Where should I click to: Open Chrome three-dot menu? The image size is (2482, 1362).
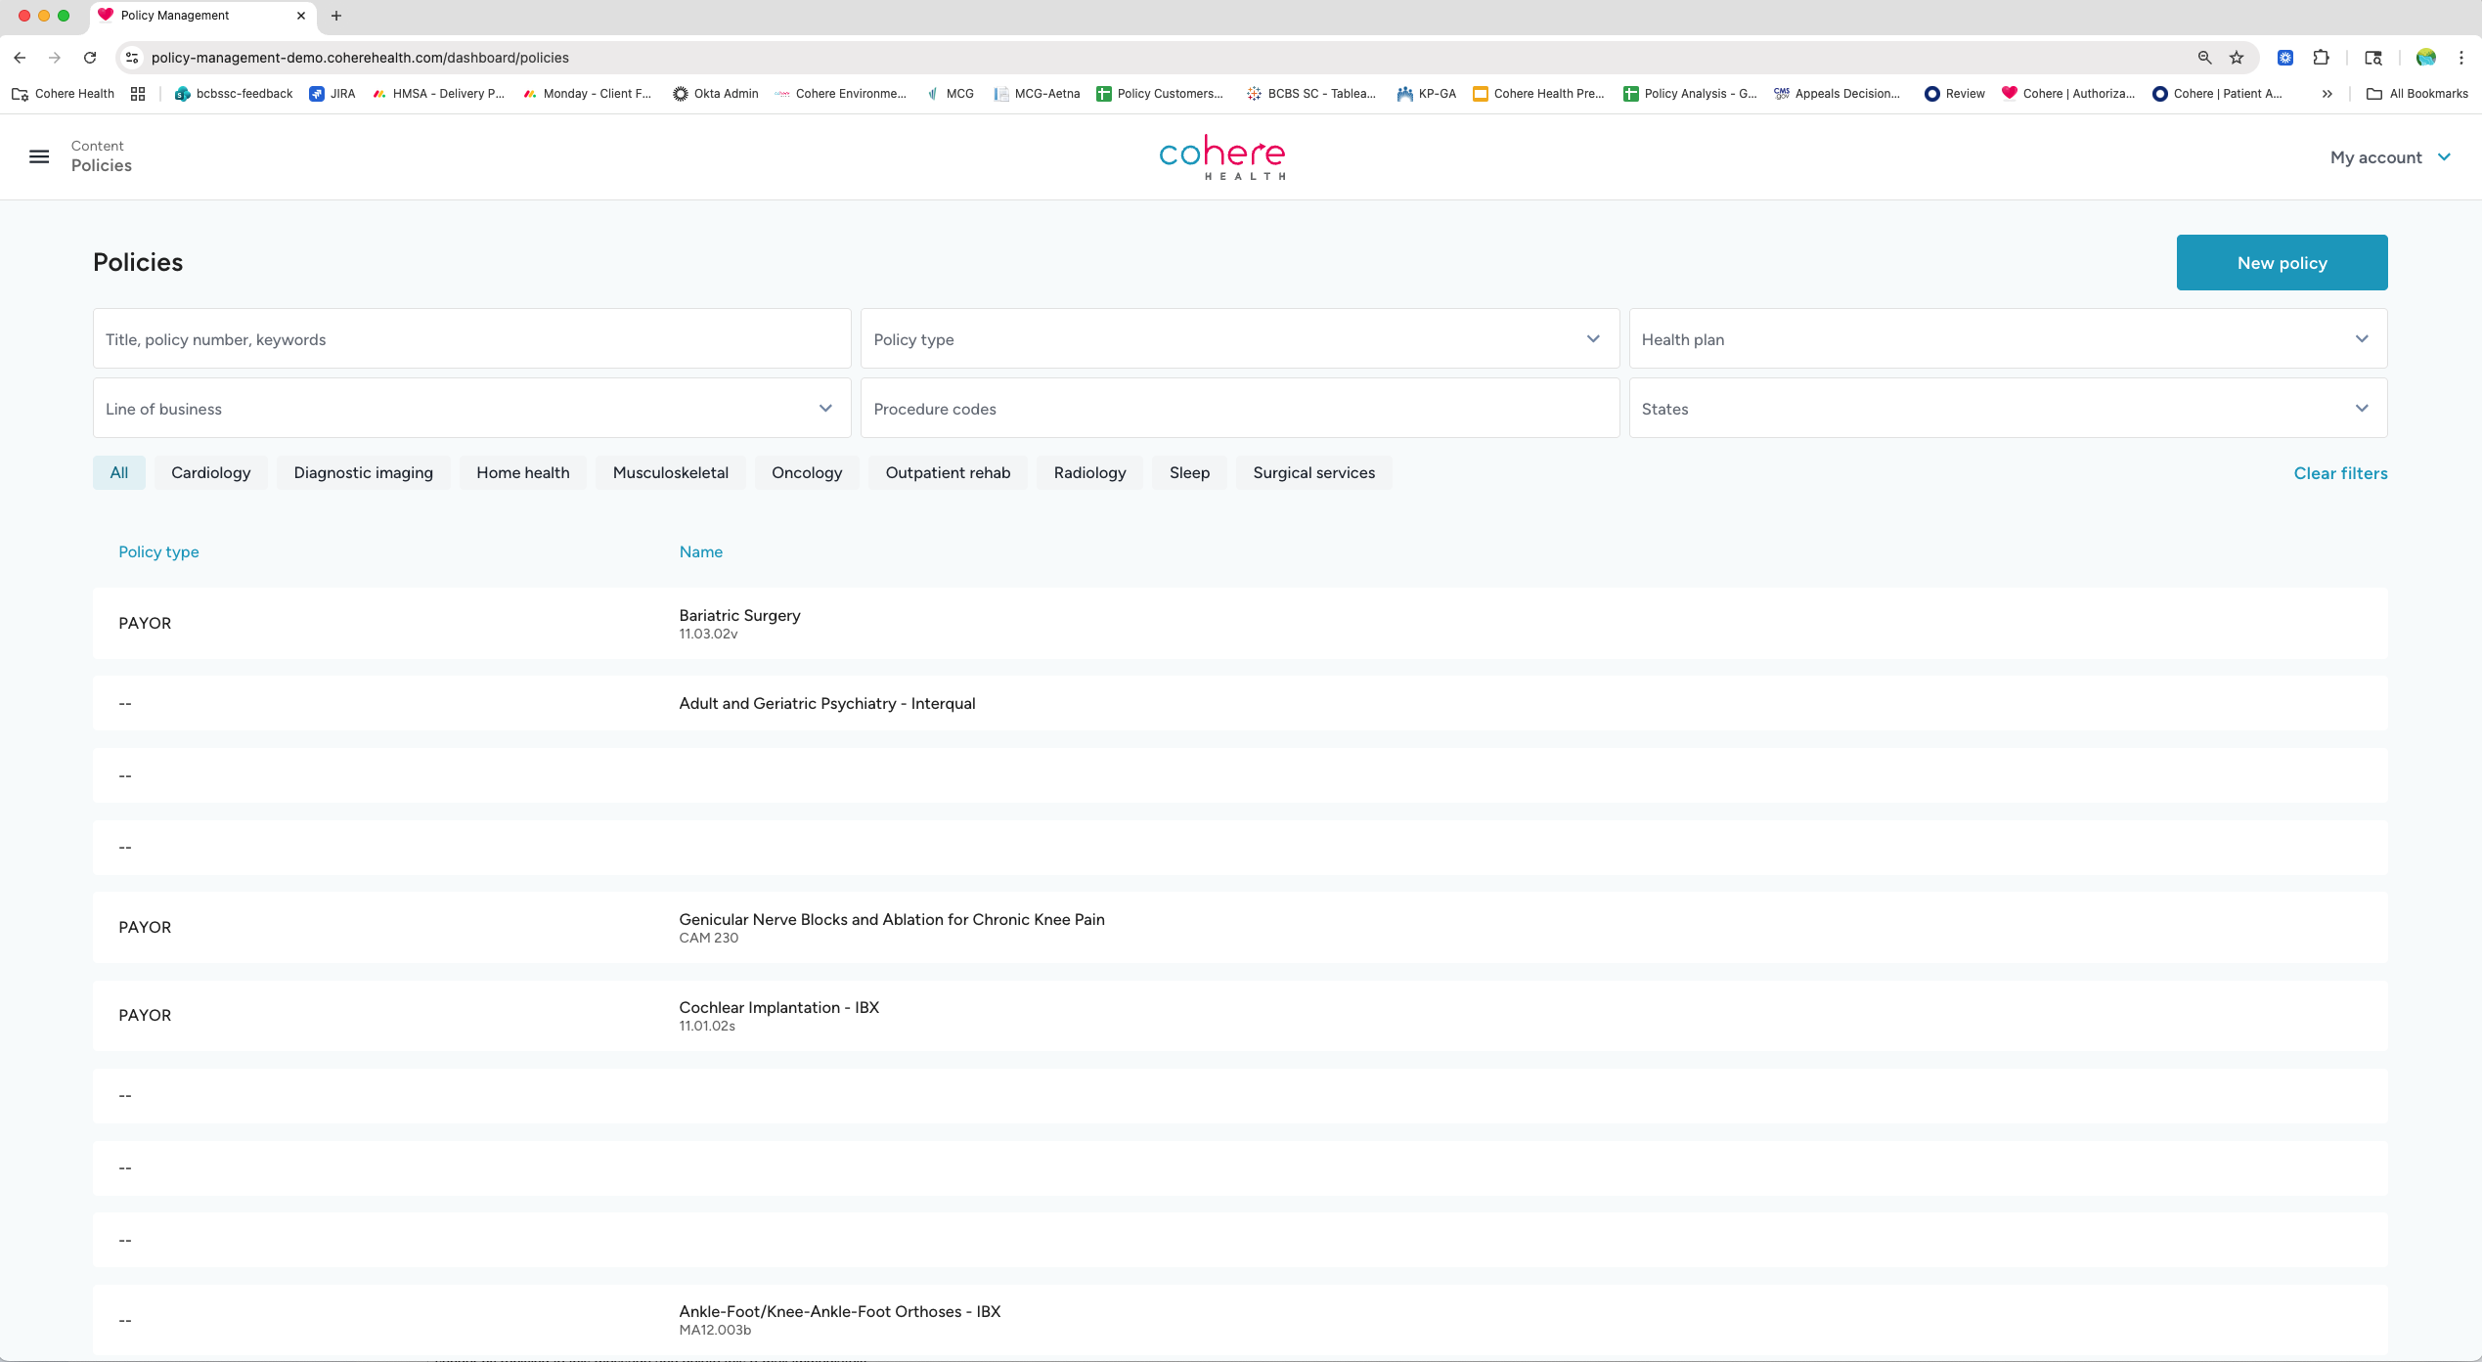click(2461, 58)
